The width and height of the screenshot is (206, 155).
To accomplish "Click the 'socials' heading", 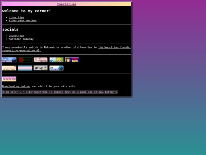I will click(x=10, y=29).
